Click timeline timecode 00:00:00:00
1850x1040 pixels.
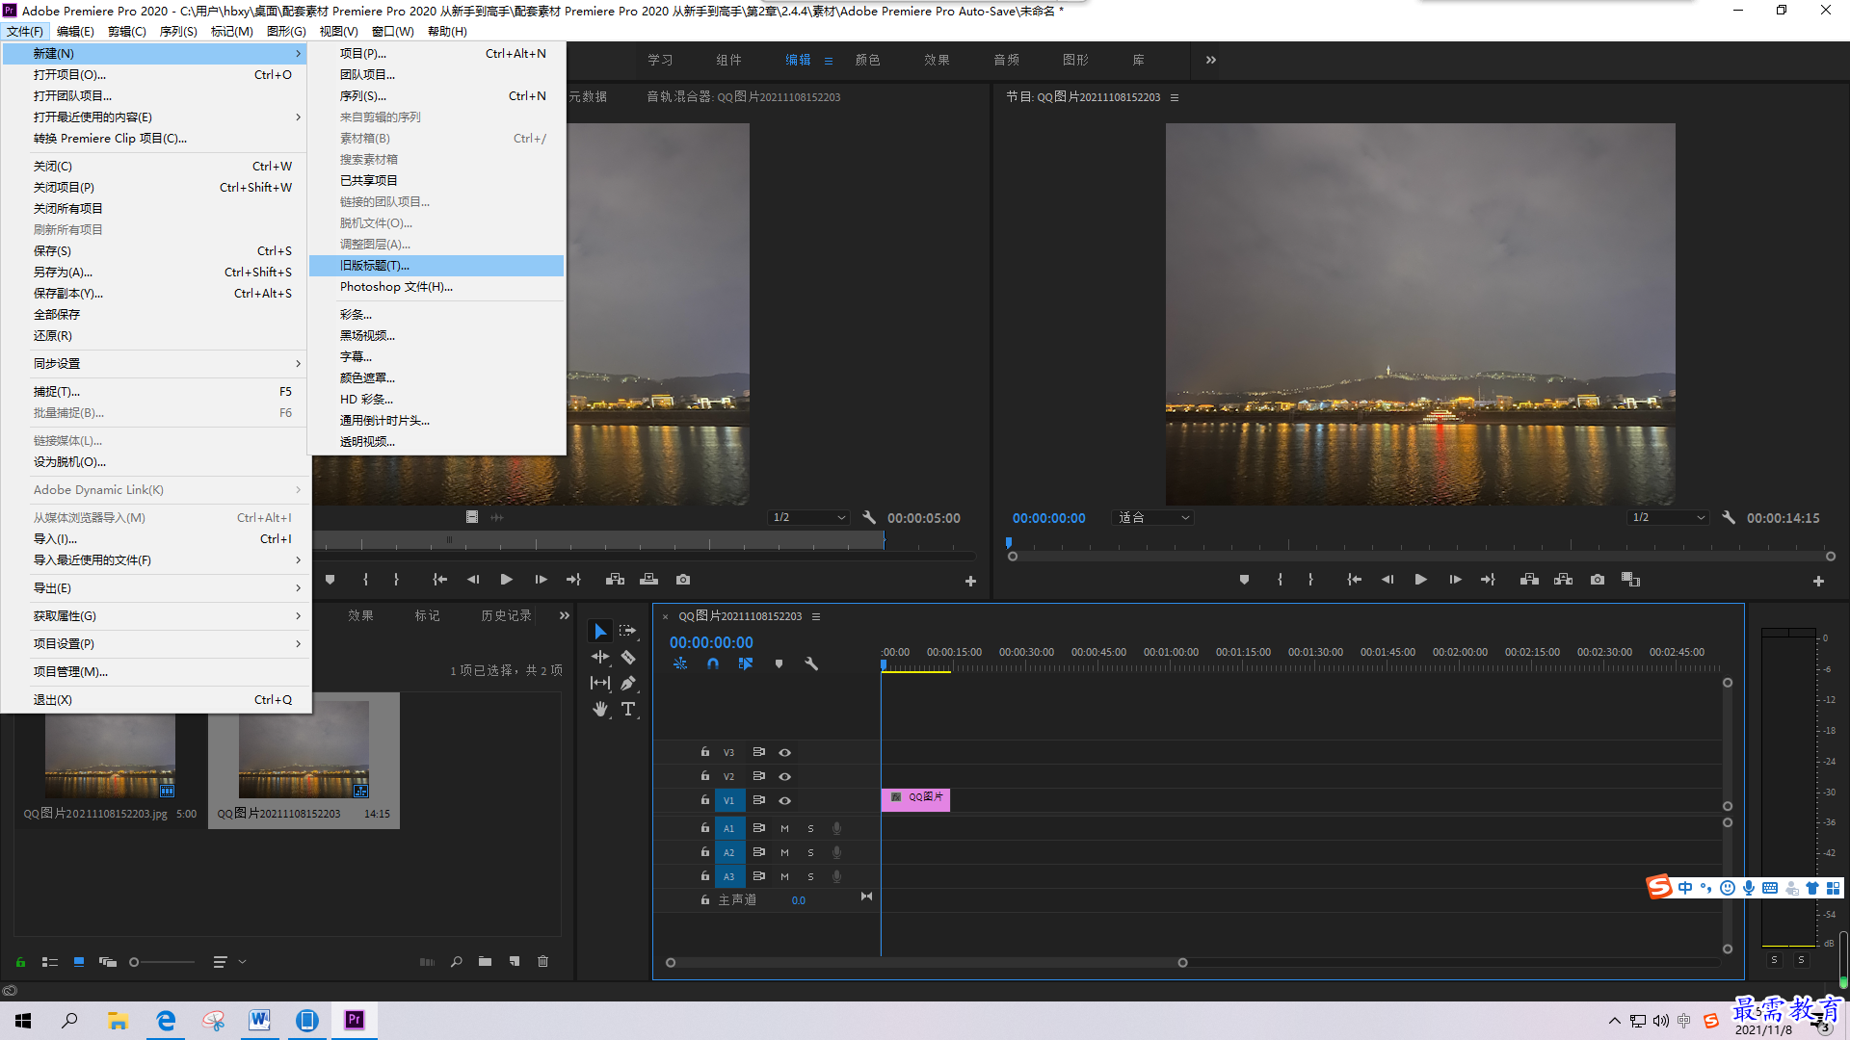[711, 642]
